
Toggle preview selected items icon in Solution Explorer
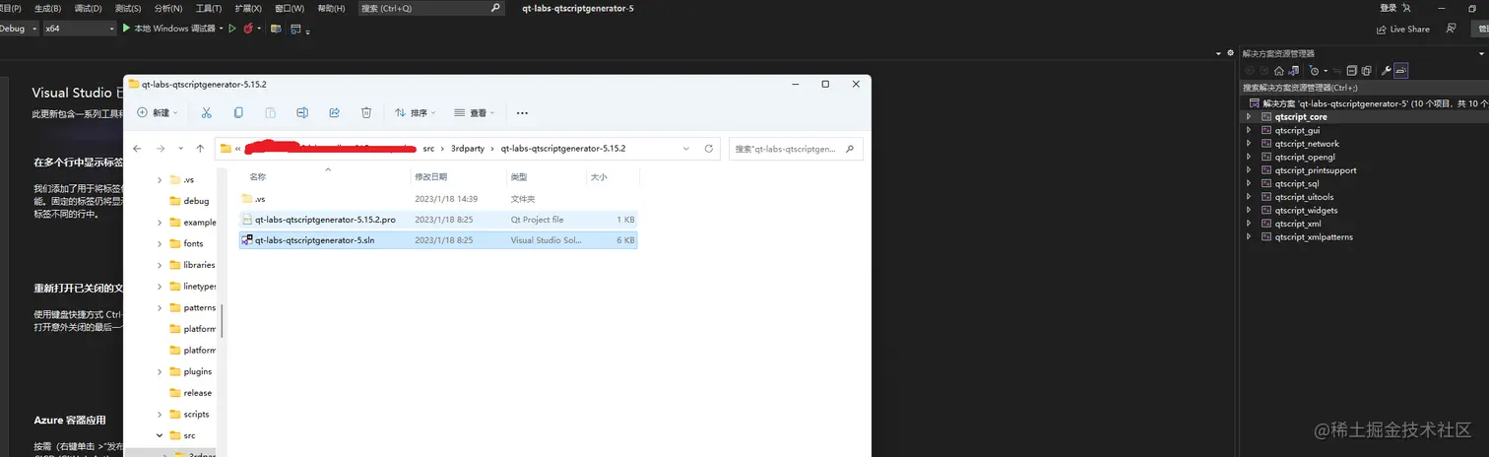tap(1401, 71)
